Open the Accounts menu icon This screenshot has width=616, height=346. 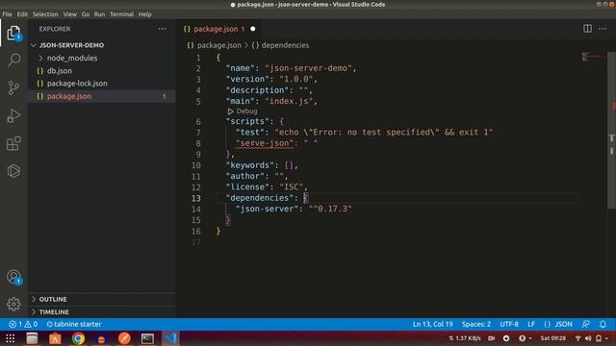click(13, 277)
